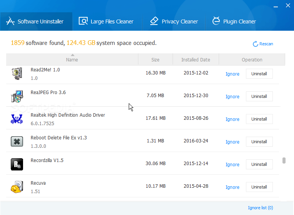Image resolution: width=294 pixels, height=215 pixels.
Task: Ignore Recuva 1.51
Action: click(232, 187)
